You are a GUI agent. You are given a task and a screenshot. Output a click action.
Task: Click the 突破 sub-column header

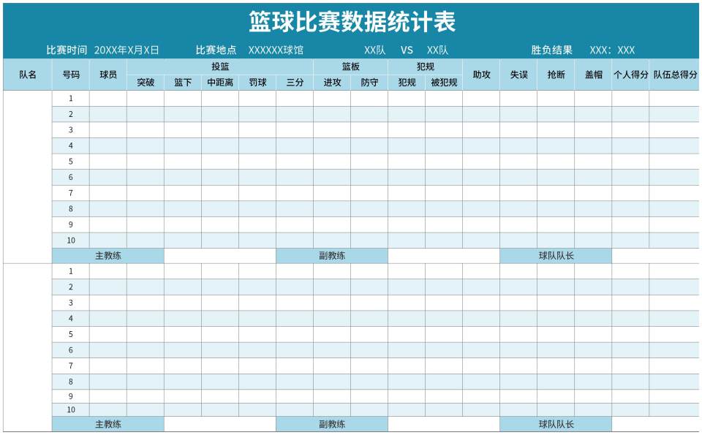146,83
